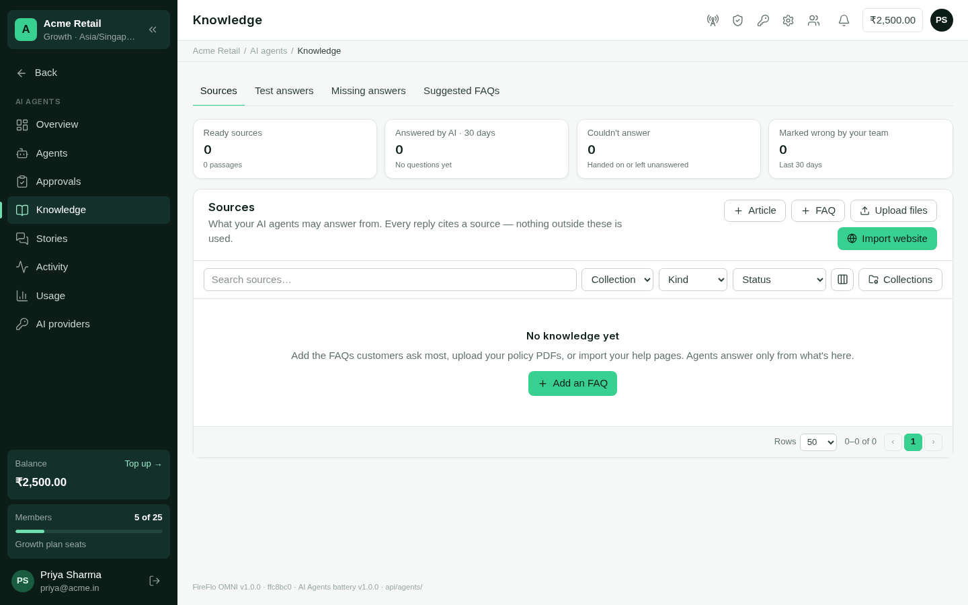Open AI providers in the sidebar
This screenshot has height=605, width=968.
[89, 324]
